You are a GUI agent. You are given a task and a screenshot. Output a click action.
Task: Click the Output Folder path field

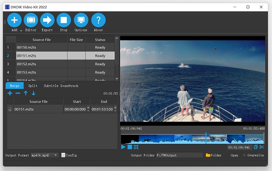(x=180, y=155)
